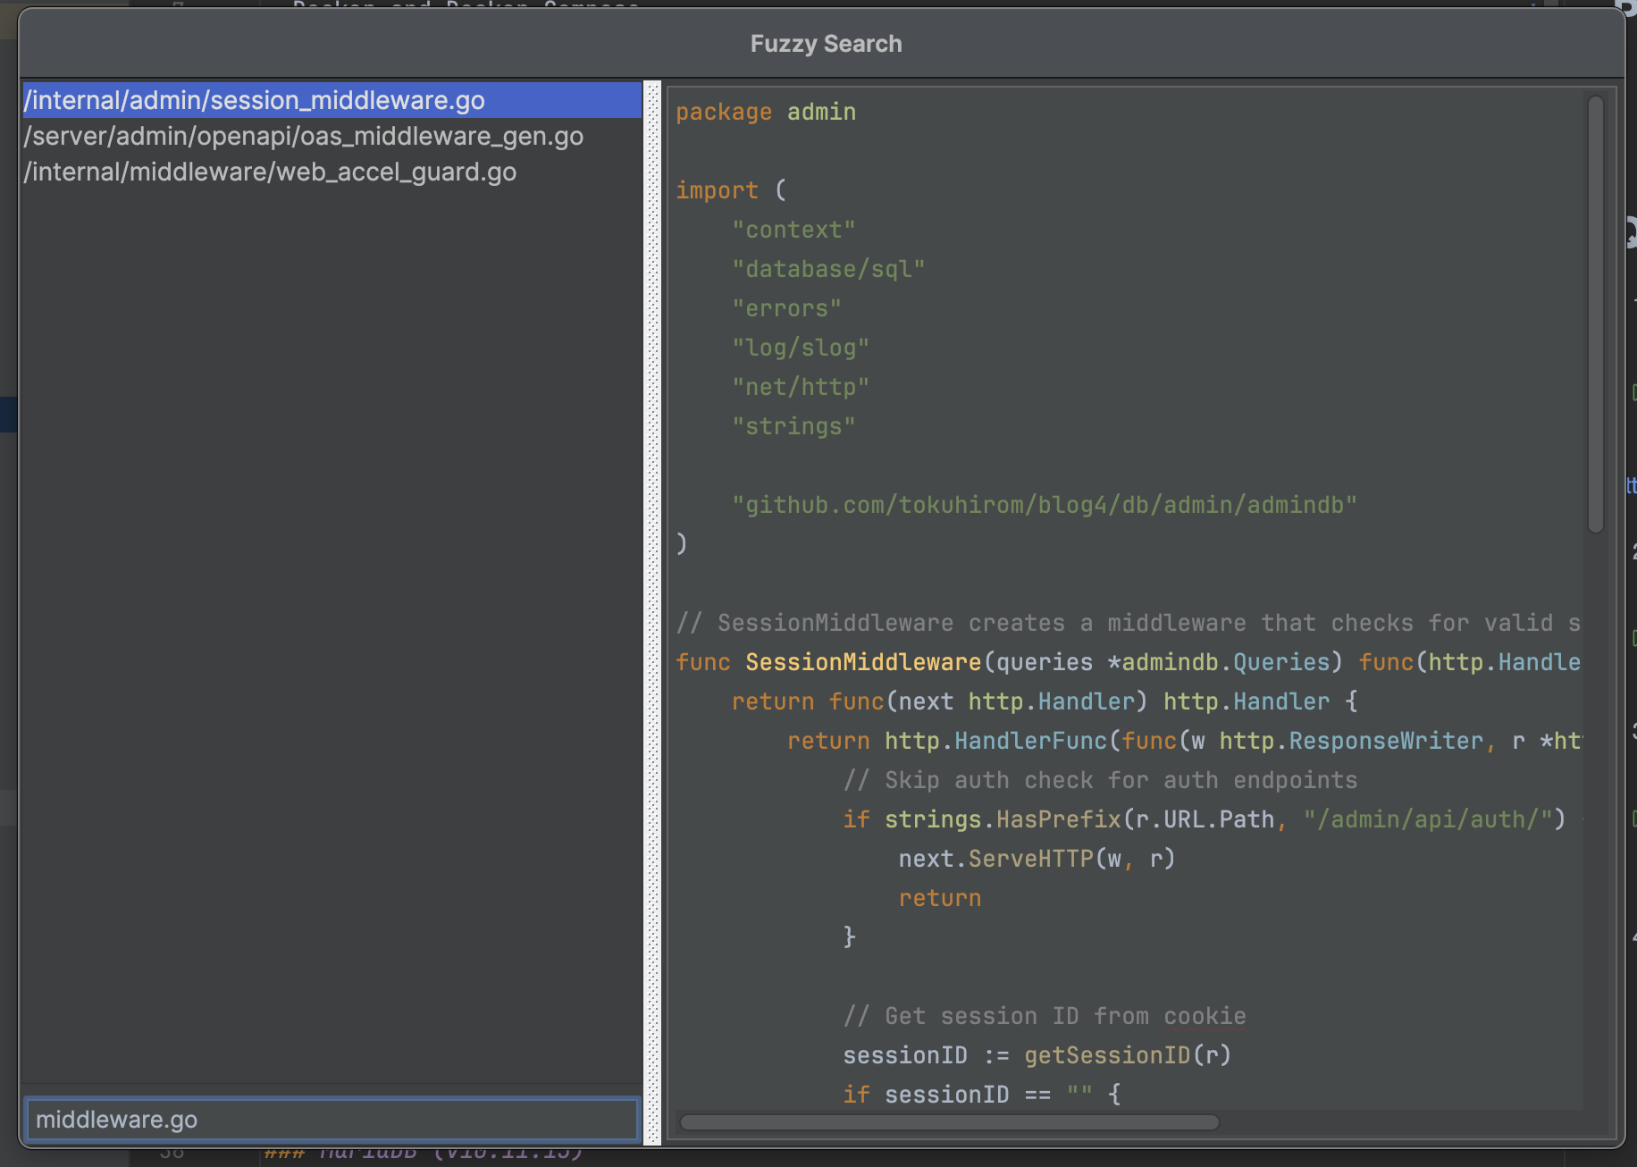Click the "net/http" import string

(801, 387)
